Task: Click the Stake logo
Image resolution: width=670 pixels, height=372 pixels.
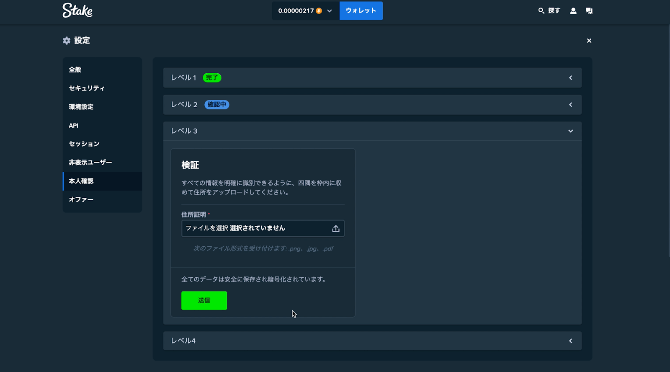Action: point(77,10)
